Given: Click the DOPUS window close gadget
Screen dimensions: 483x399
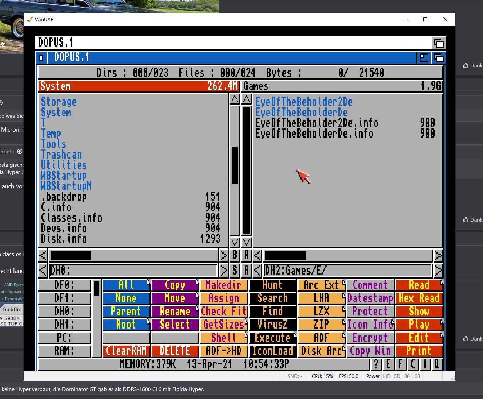Looking at the screenshot, I should [x=41, y=58].
